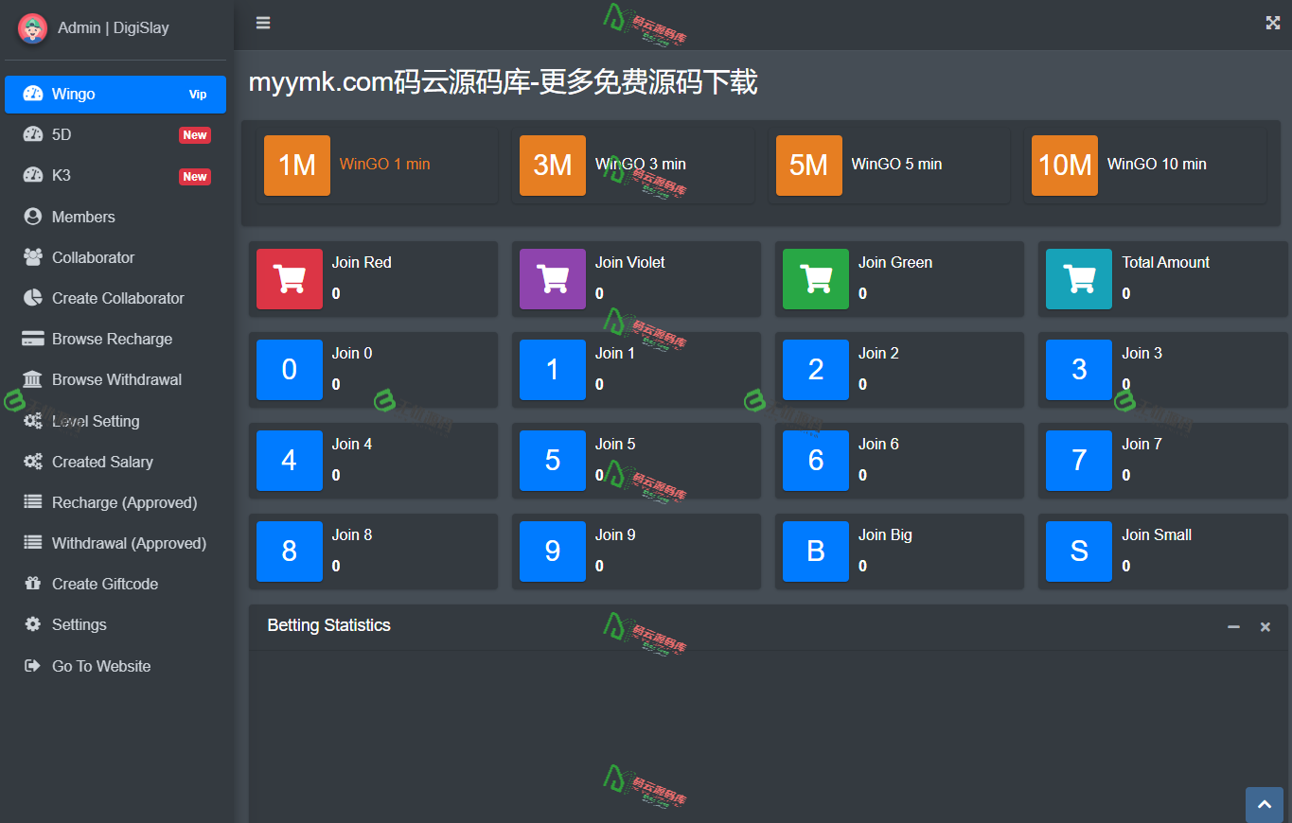Click the Join Violet cart icon
This screenshot has width=1292, height=823.
[x=553, y=279]
